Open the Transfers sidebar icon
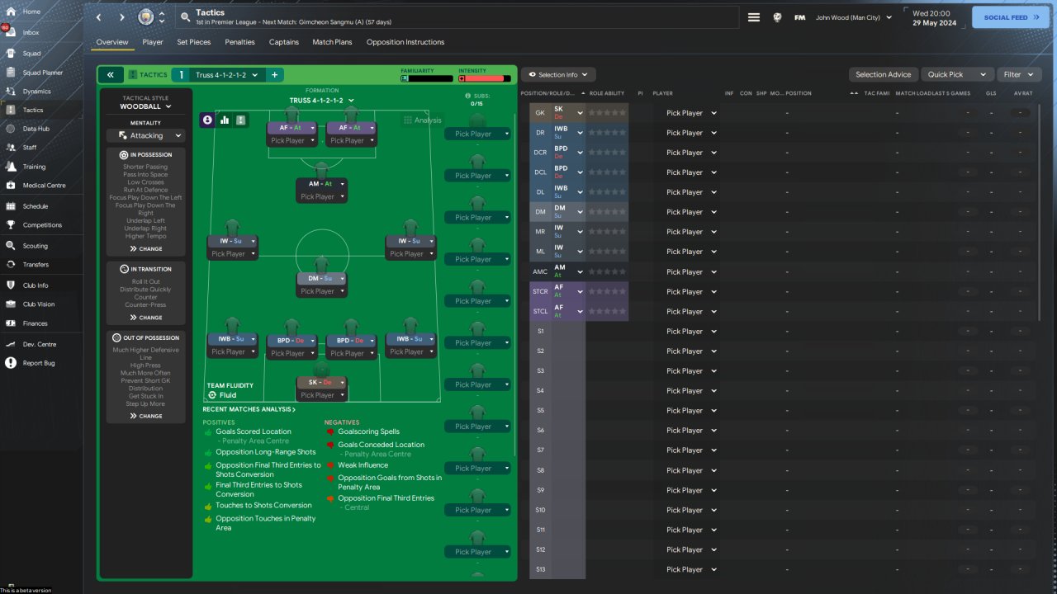1057x594 pixels. (11, 265)
